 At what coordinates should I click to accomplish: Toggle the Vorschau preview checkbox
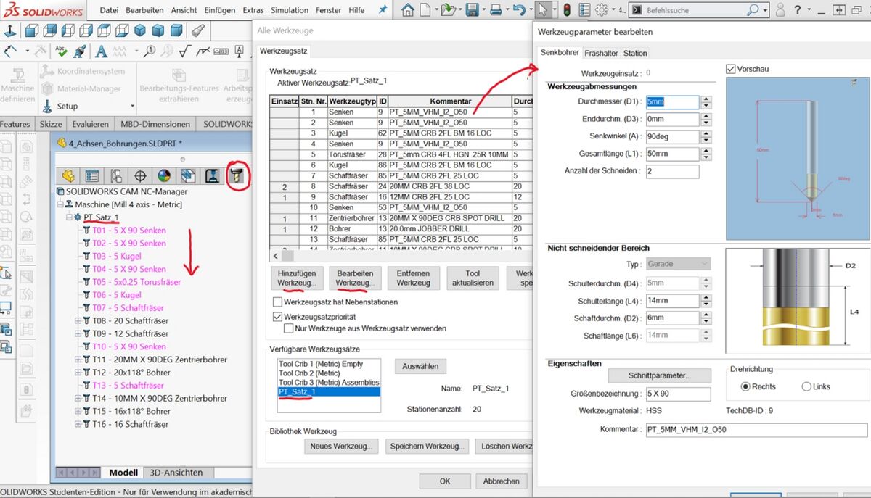coord(730,69)
